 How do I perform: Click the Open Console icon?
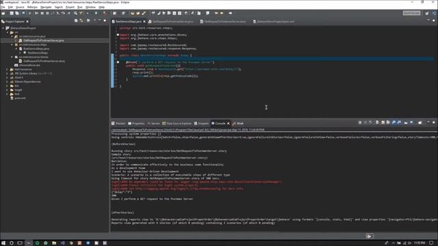click(420, 122)
